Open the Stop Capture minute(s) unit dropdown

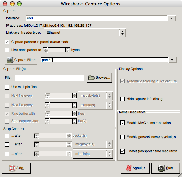tap(93, 154)
